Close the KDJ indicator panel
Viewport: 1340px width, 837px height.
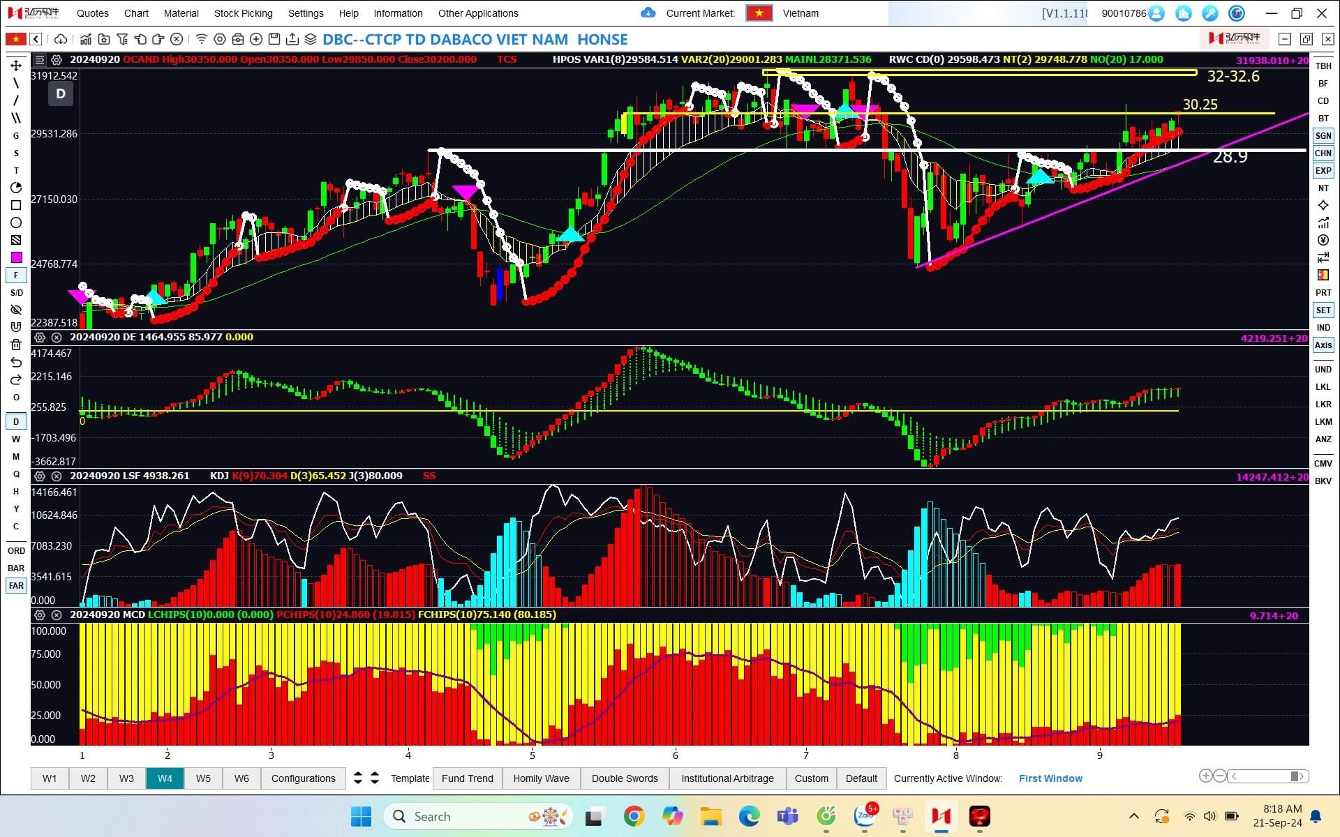coord(57,476)
